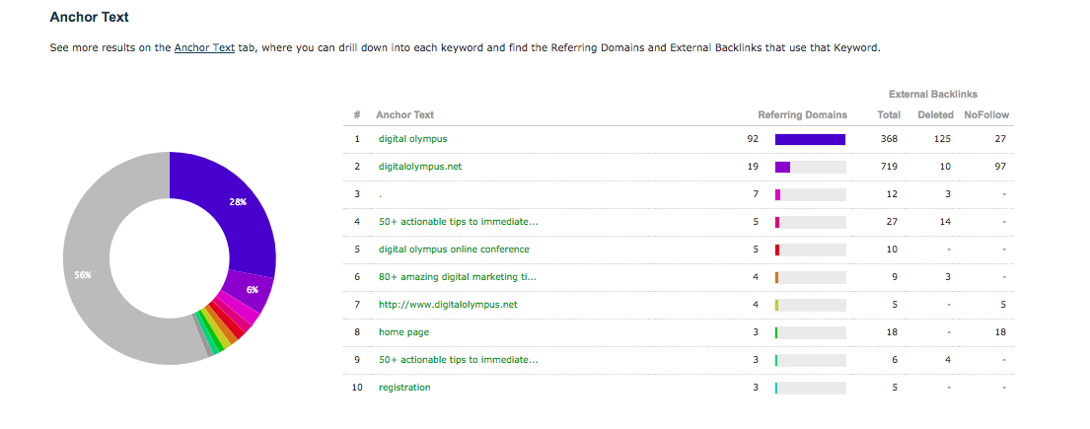Click the '92' referring domains value
This screenshot has height=429, width=1090.
(x=753, y=139)
